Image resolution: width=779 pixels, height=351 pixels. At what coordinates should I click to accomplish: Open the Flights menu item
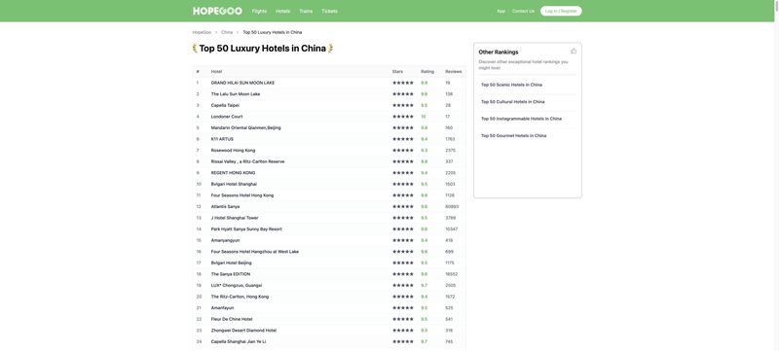point(259,11)
